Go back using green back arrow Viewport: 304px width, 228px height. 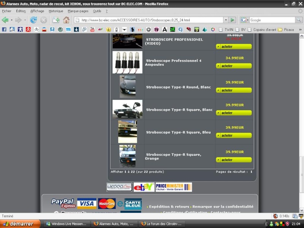pyautogui.click(x=5, y=20)
